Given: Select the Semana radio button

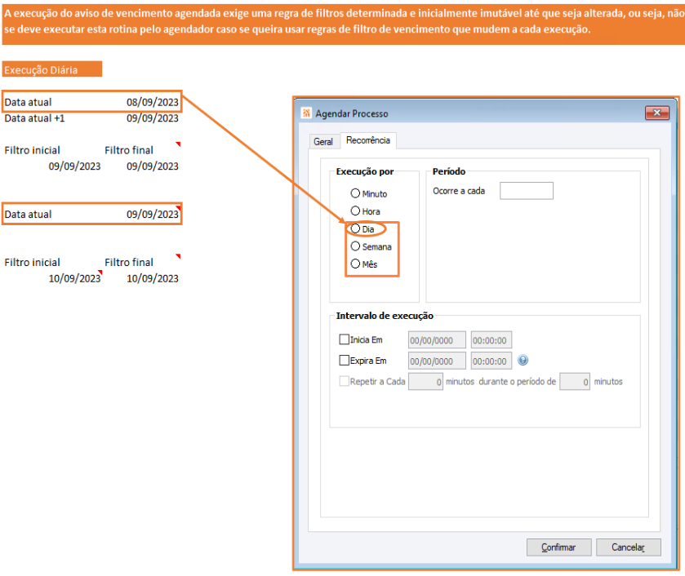Looking at the screenshot, I should [355, 246].
